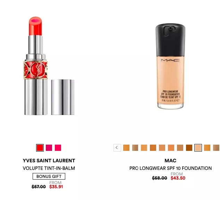
Task: Pick the taupe swatch second after the arrow
Action: 135,148
